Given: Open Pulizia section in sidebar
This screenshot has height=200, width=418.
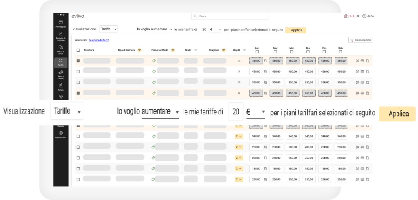Looking at the screenshot, I should click(x=60, y=87).
